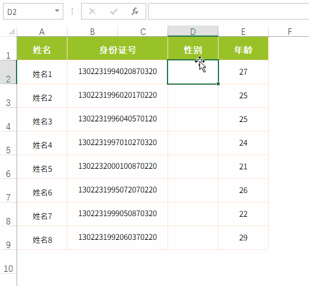Click ID number 130223199604057012​0

click(118, 118)
